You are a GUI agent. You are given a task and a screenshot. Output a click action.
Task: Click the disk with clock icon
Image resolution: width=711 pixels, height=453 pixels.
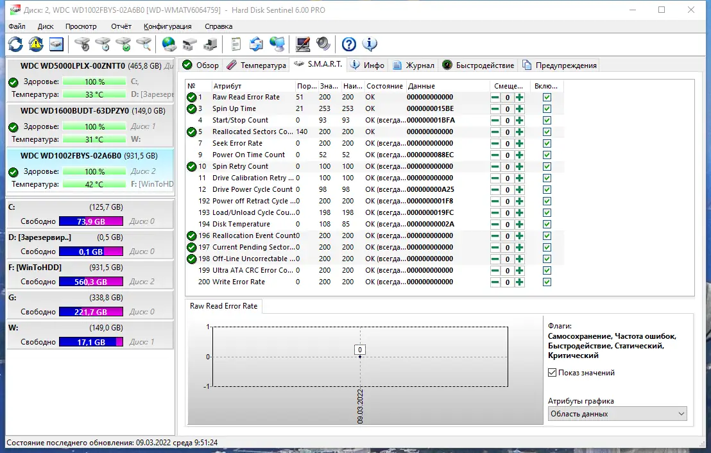pos(103,44)
